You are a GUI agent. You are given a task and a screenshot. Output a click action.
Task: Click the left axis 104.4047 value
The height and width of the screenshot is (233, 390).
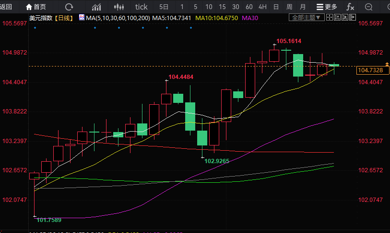pyautogui.click(x=14, y=82)
